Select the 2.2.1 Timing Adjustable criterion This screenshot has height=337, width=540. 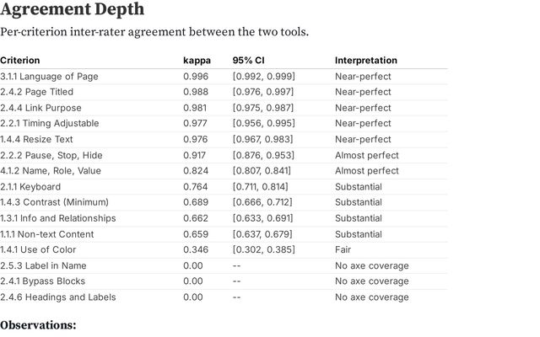pos(49,124)
